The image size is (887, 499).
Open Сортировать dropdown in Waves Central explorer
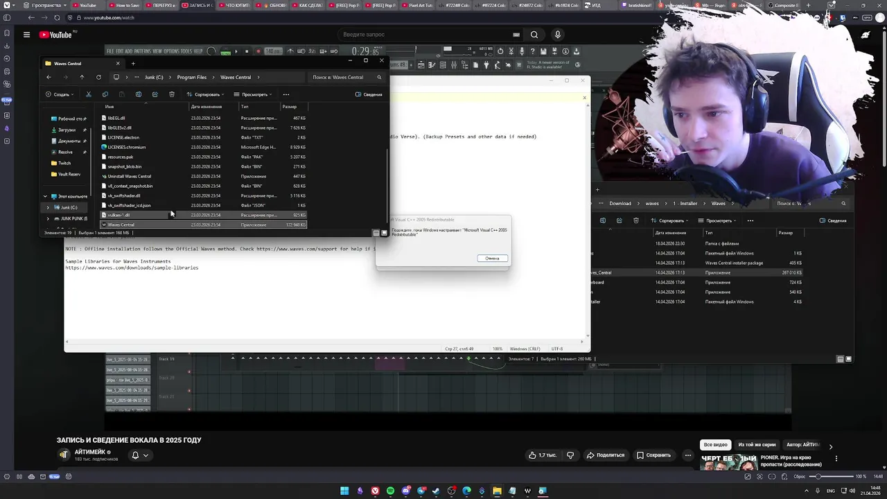205,94
